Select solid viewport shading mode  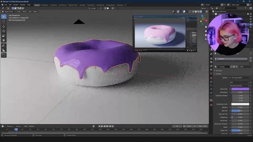(x=196, y=11)
